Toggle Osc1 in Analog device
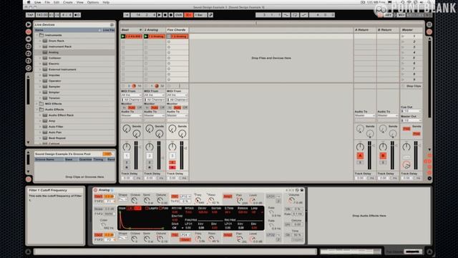This screenshot has width=458, height=258. point(99,196)
